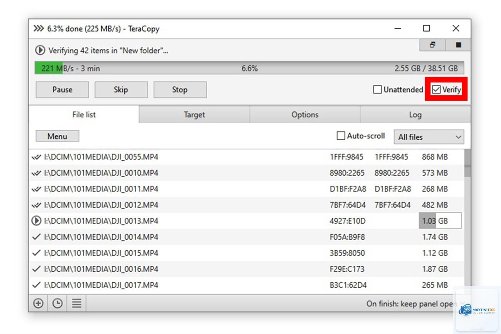Click the 265 MB size value
This screenshot has width=501, height=334.
[435, 285]
